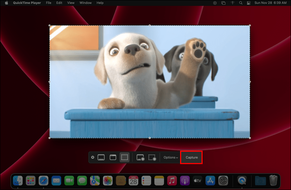Launch Music from the Dock
Image resolution: width=291 pixels, height=190 pixels.
click(172, 181)
